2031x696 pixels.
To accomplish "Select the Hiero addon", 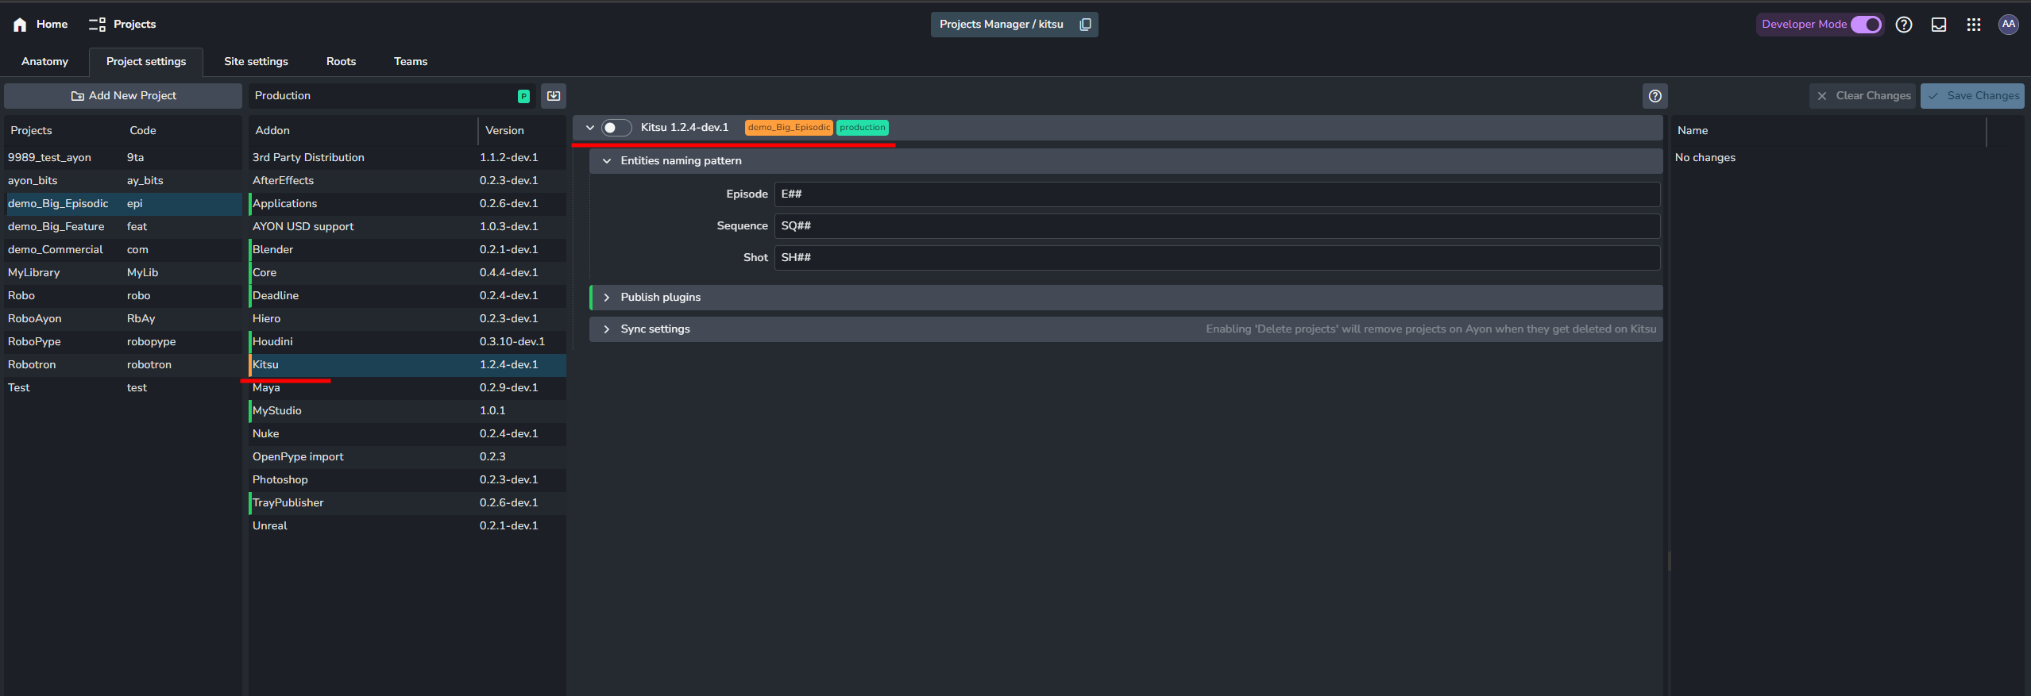I will (x=407, y=319).
